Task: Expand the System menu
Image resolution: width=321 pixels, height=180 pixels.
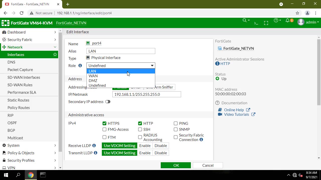Action: pyautogui.click(x=29, y=145)
